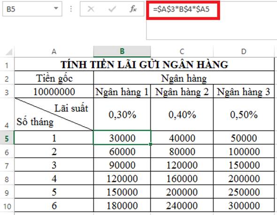Viewport: 277px width, 215px height.
Task: Click the three-dot formula bar handle
Action: 71,9
